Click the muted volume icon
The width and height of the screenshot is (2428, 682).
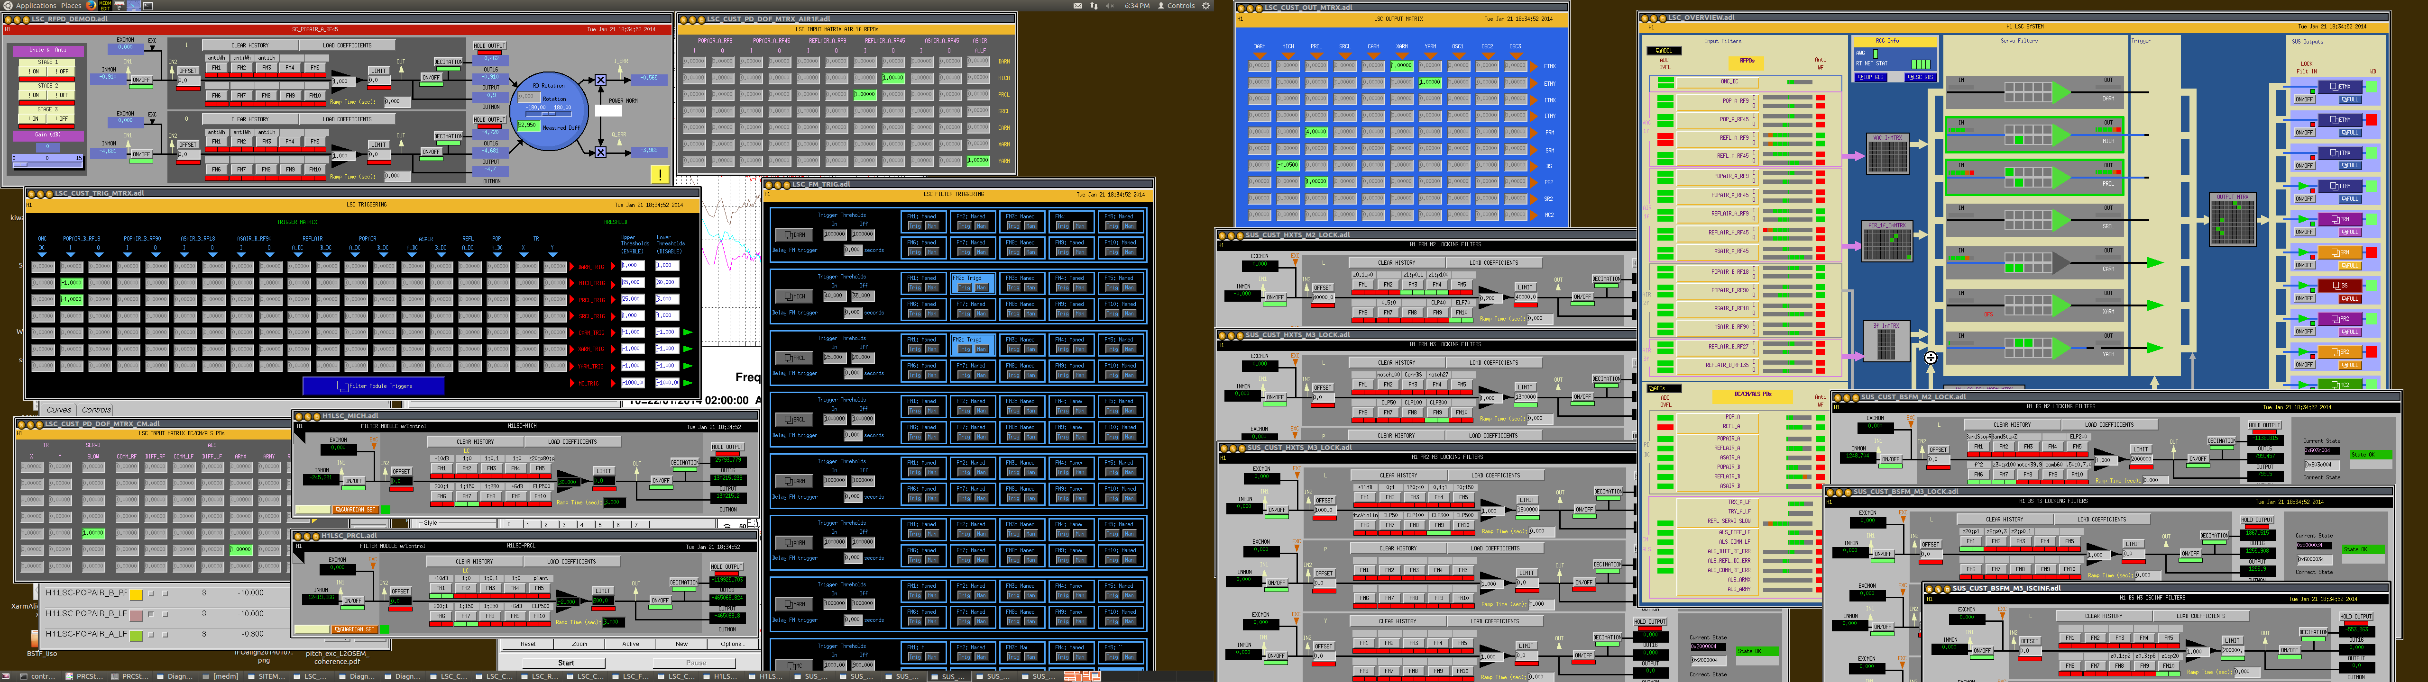tap(1110, 6)
